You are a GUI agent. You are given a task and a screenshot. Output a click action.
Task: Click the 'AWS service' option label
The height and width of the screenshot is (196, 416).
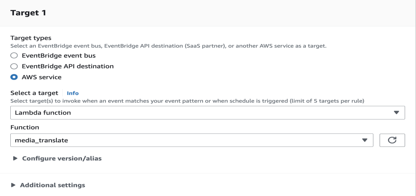(41, 77)
